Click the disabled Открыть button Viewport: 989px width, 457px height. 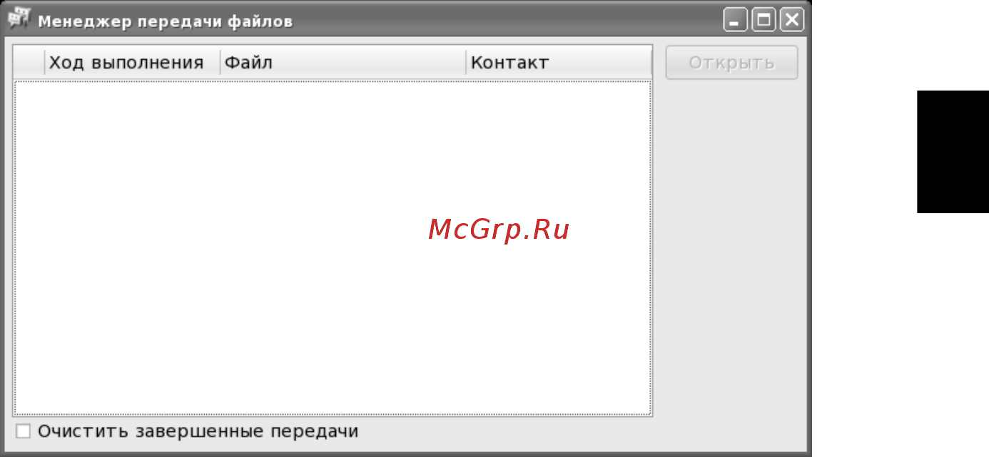[x=731, y=63]
